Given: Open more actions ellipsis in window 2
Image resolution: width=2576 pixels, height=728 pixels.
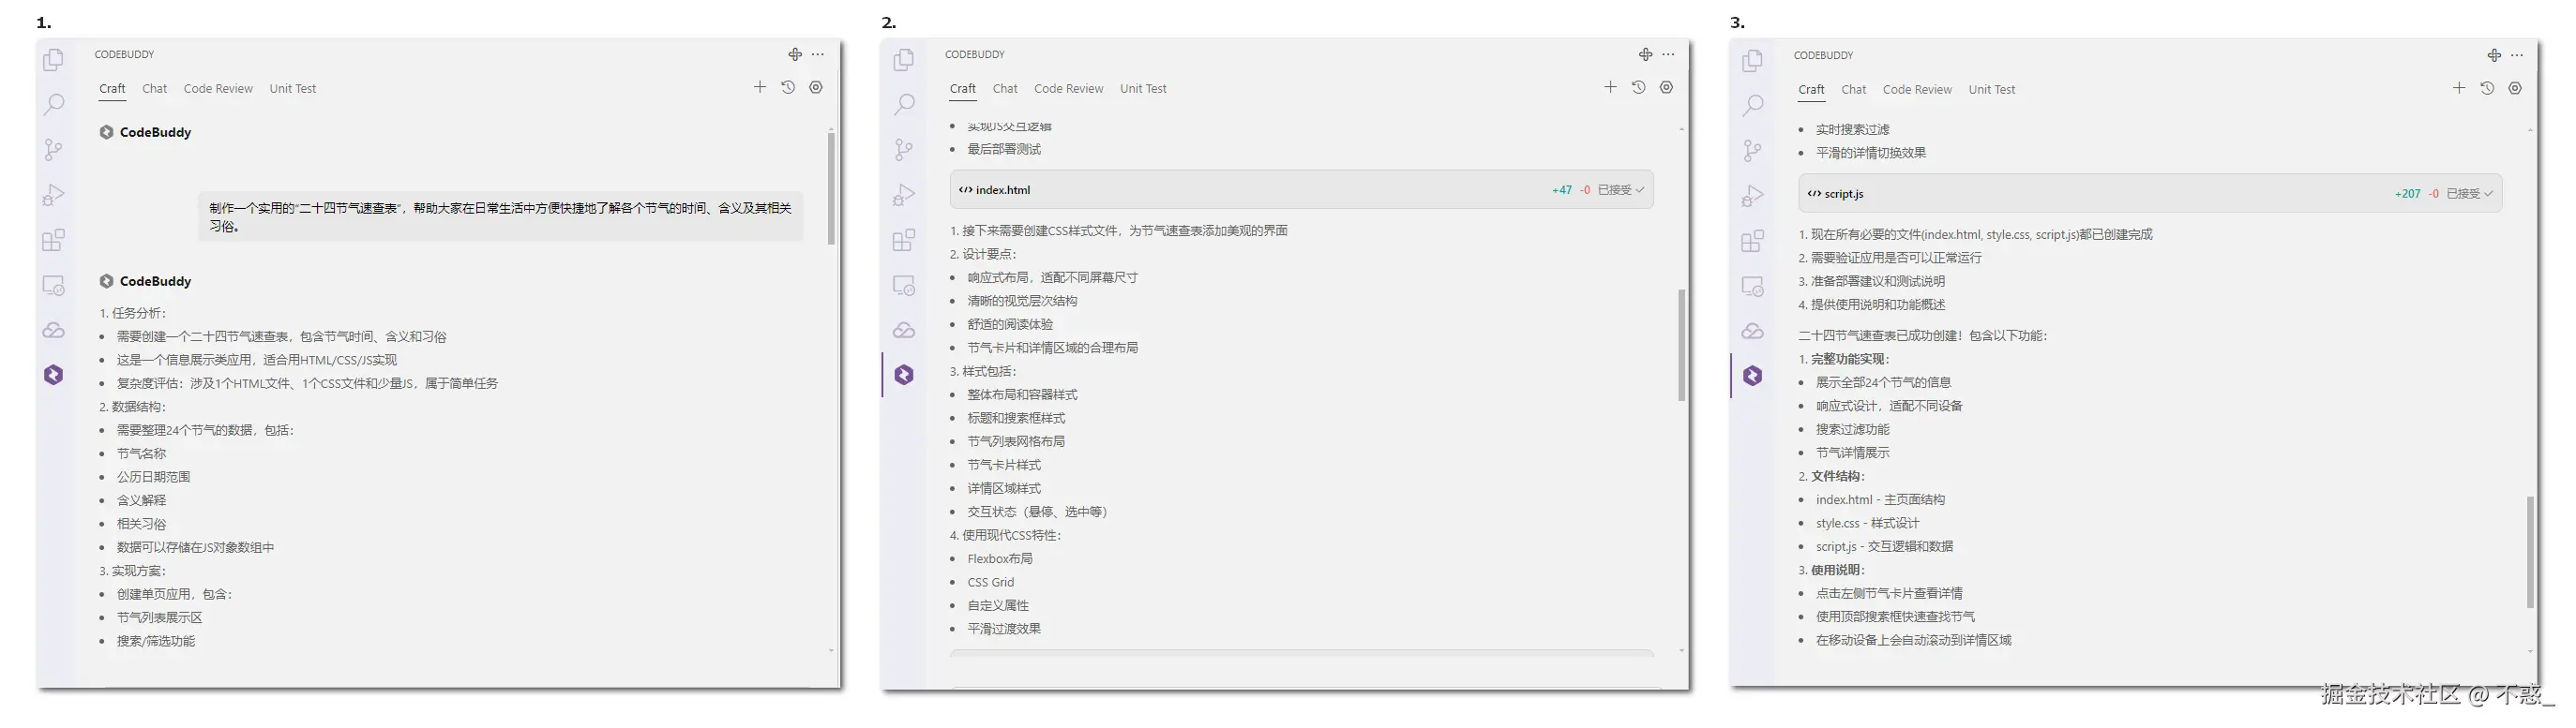Looking at the screenshot, I should coord(1668,55).
